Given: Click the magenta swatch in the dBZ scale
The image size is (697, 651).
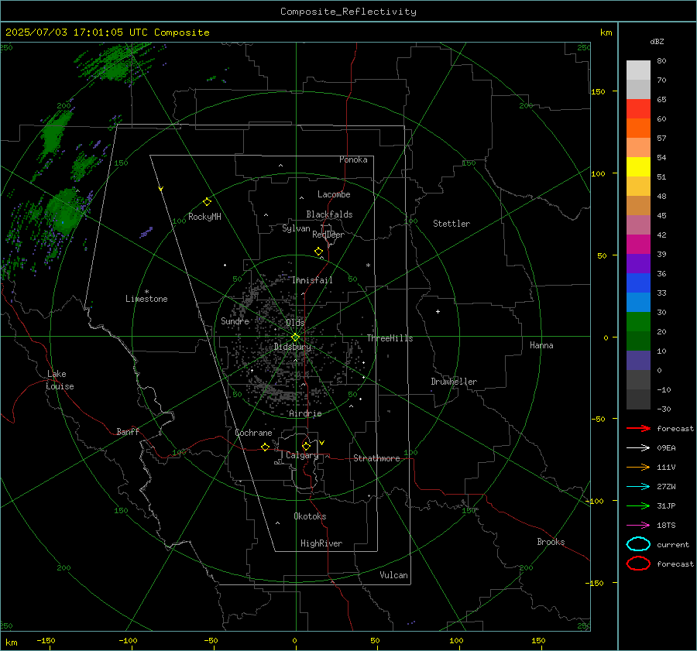Looking at the screenshot, I should (638, 245).
